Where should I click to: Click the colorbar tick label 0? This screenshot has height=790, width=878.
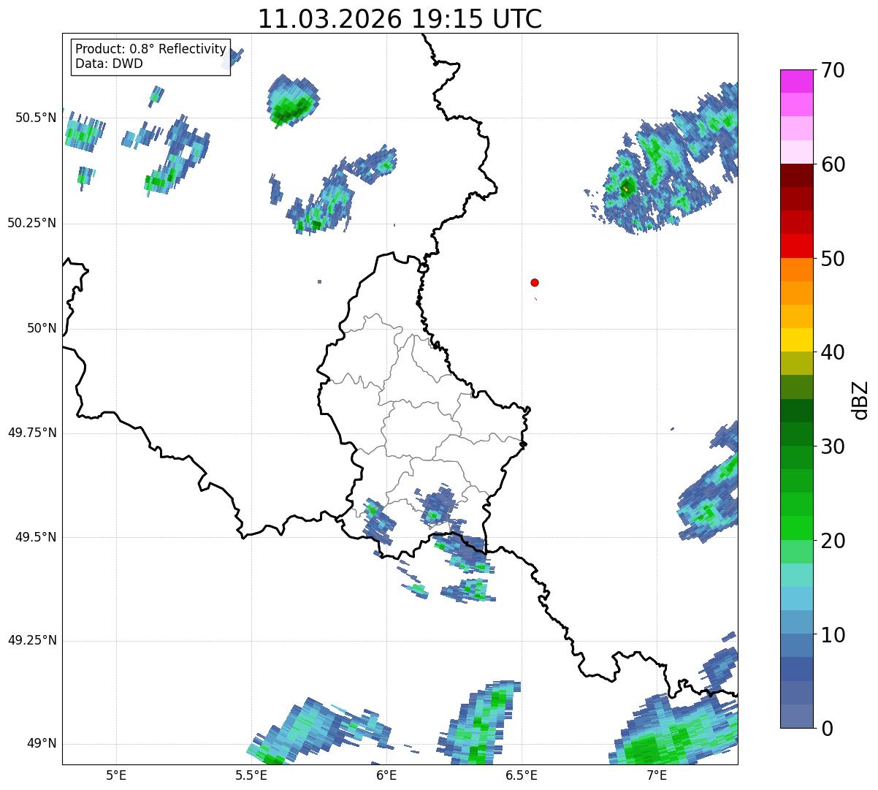click(826, 729)
